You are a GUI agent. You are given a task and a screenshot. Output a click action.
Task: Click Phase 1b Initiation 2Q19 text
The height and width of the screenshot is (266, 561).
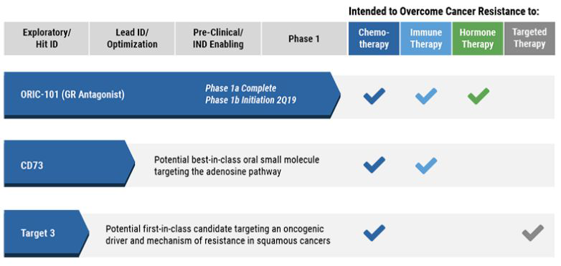tap(251, 100)
